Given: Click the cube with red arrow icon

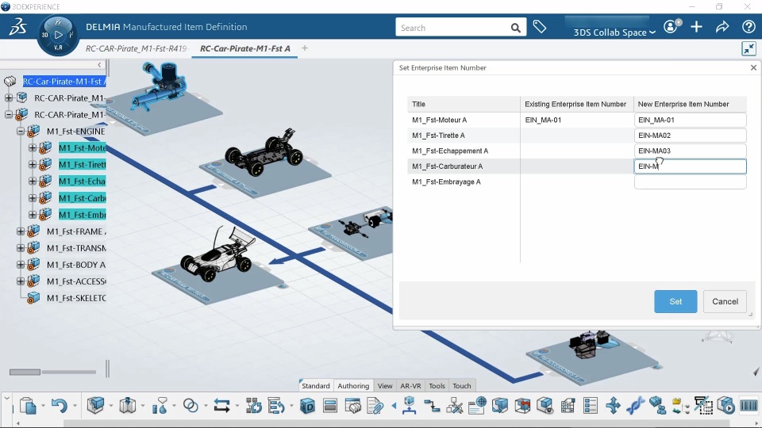Looking at the screenshot, I should (x=522, y=405).
